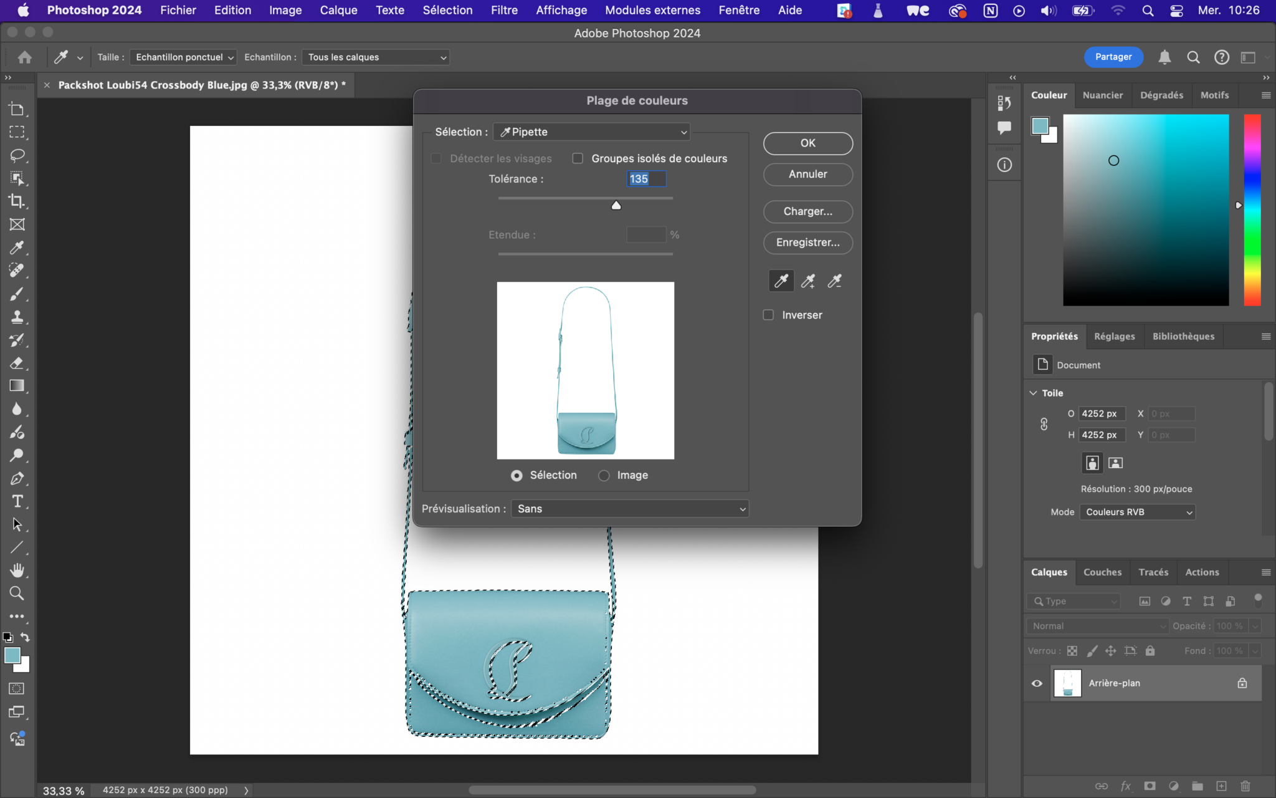
Task: Select the Zoom tool
Action: pos(17,594)
